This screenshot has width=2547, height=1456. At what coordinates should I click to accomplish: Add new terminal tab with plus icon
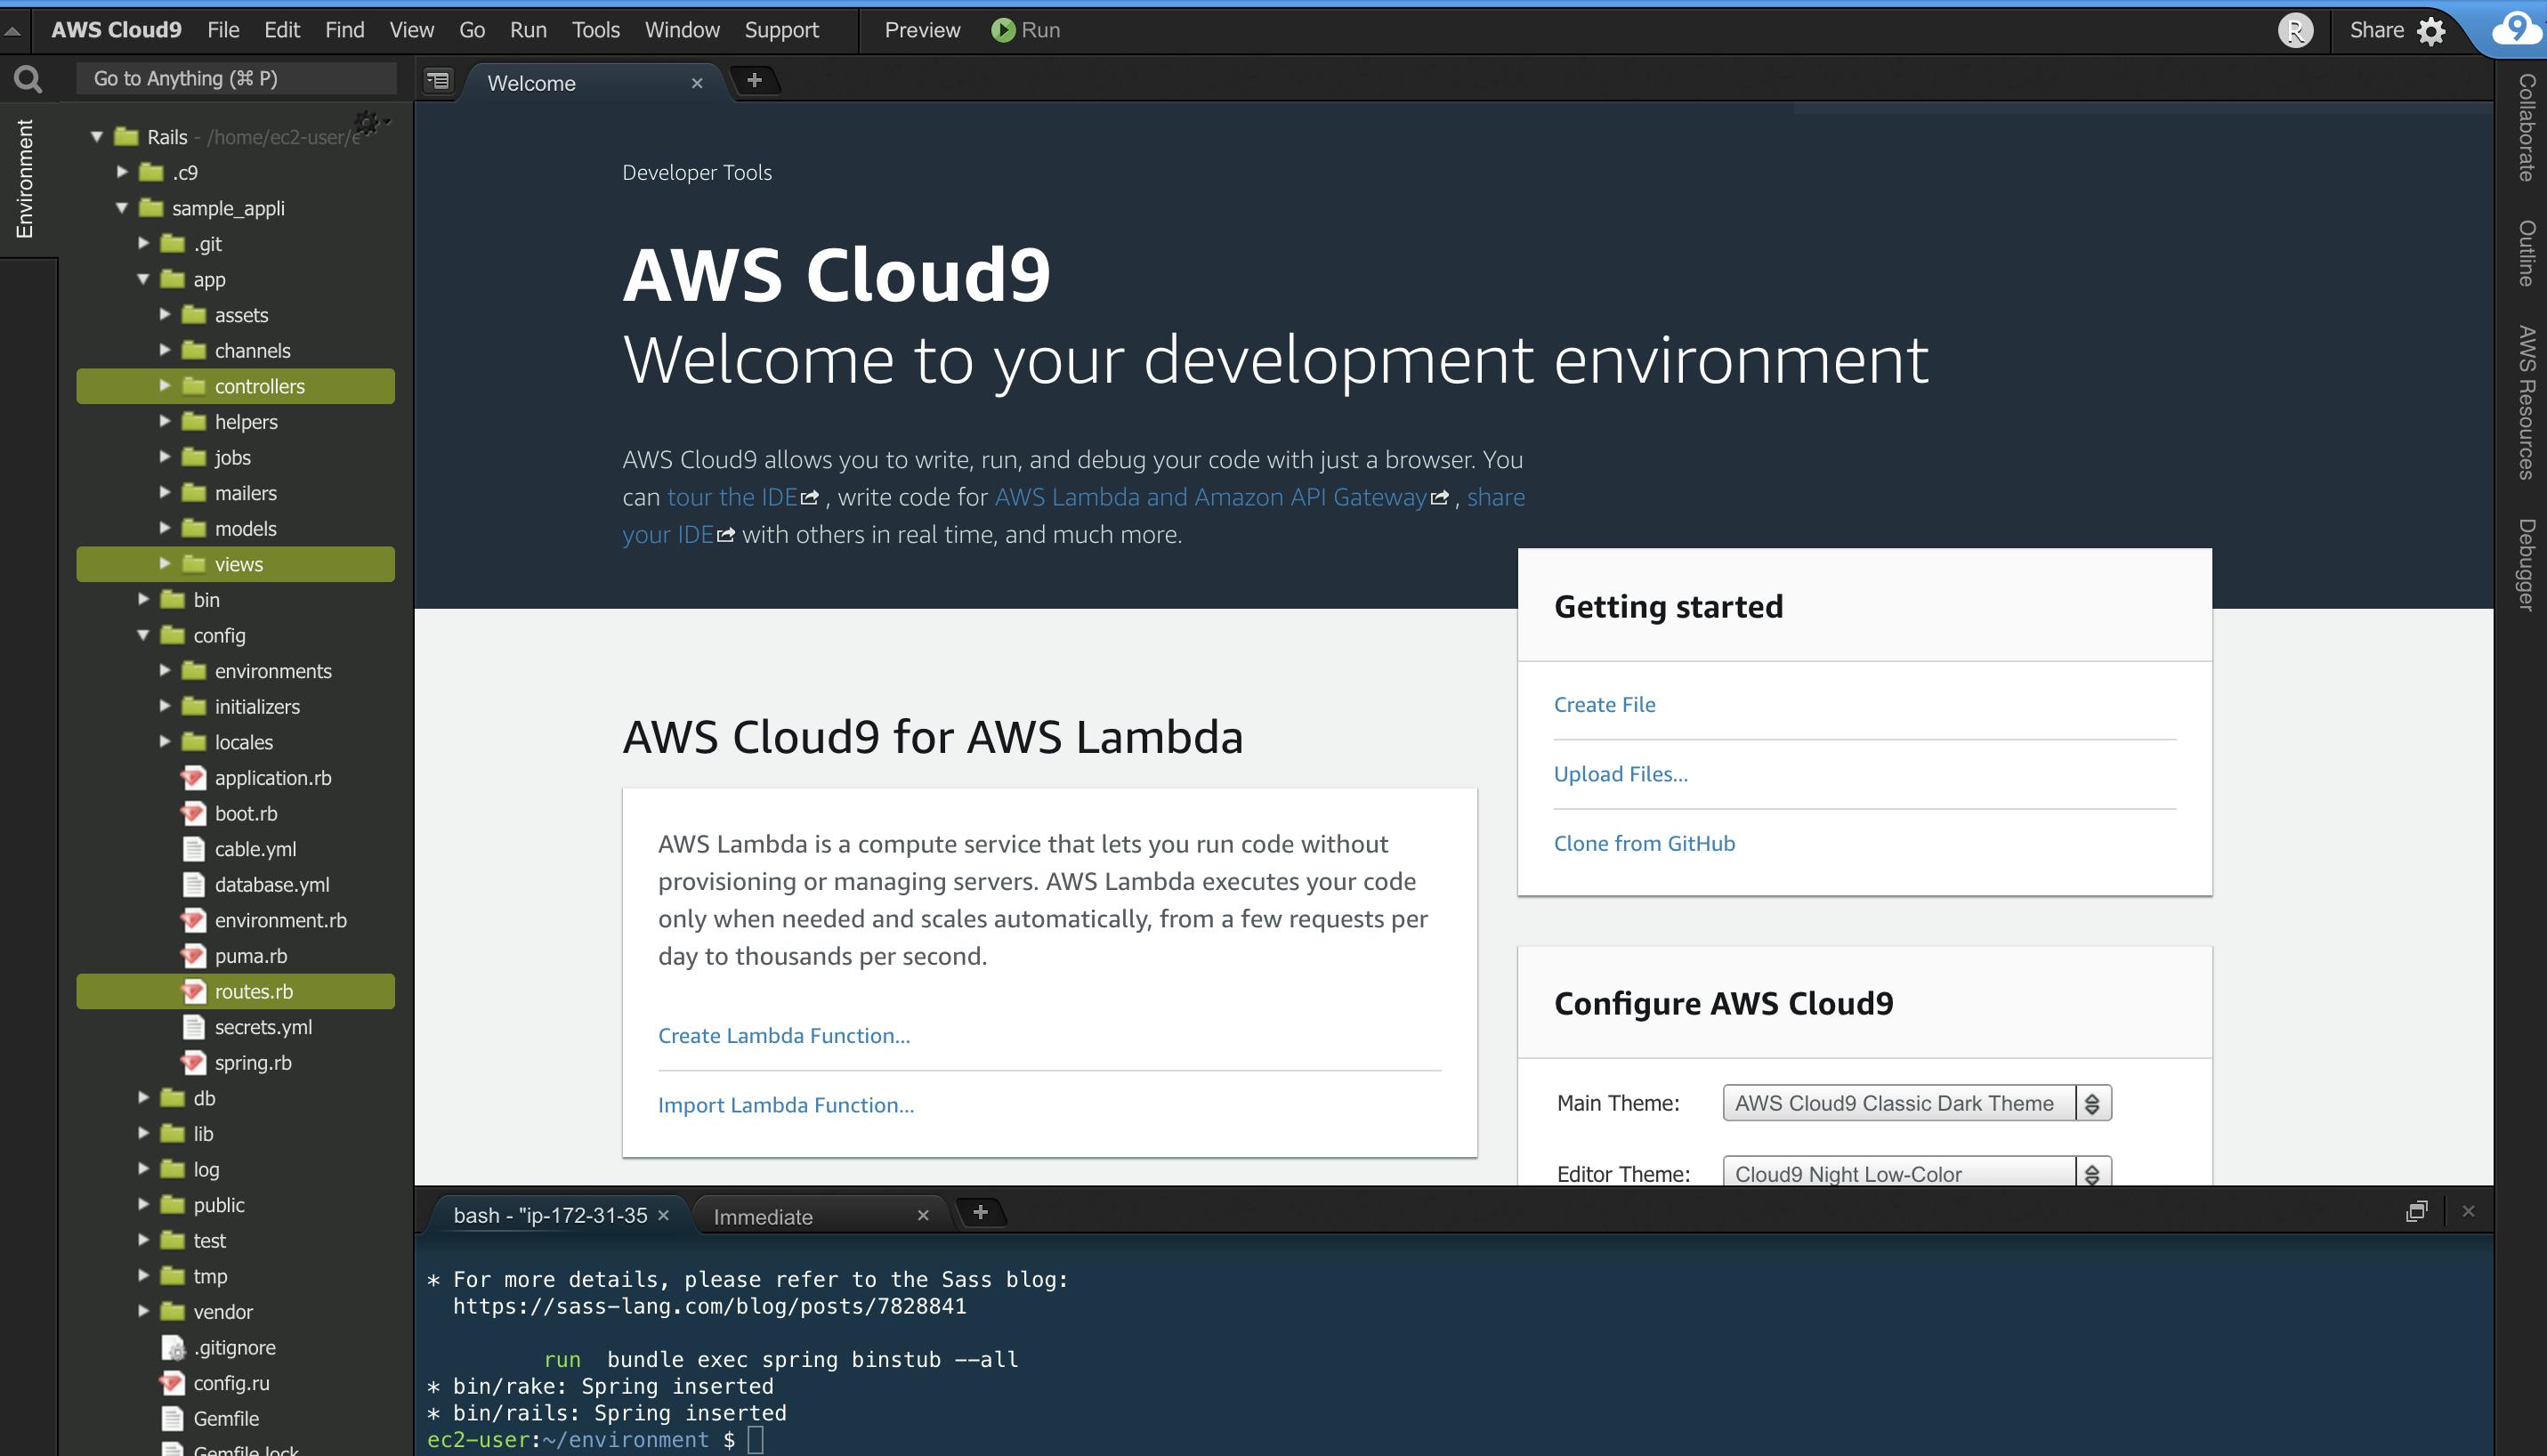[980, 1212]
